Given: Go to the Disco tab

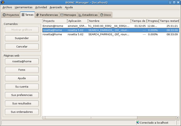Looking at the screenshot, I should click(105, 15).
